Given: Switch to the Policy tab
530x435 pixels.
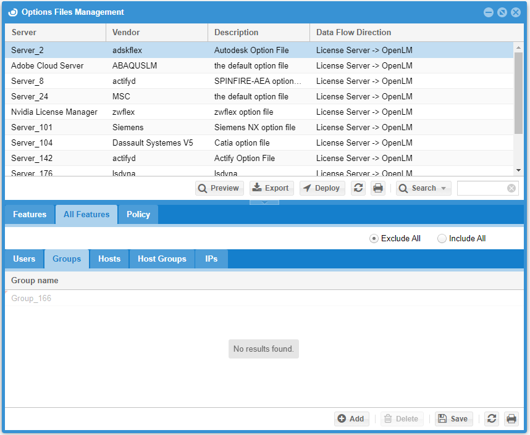Looking at the screenshot, I should (x=138, y=214).
